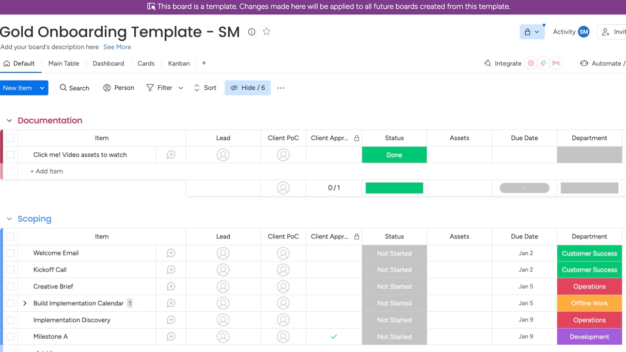Open the Automate robot icon
The width and height of the screenshot is (626, 352).
click(584, 63)
